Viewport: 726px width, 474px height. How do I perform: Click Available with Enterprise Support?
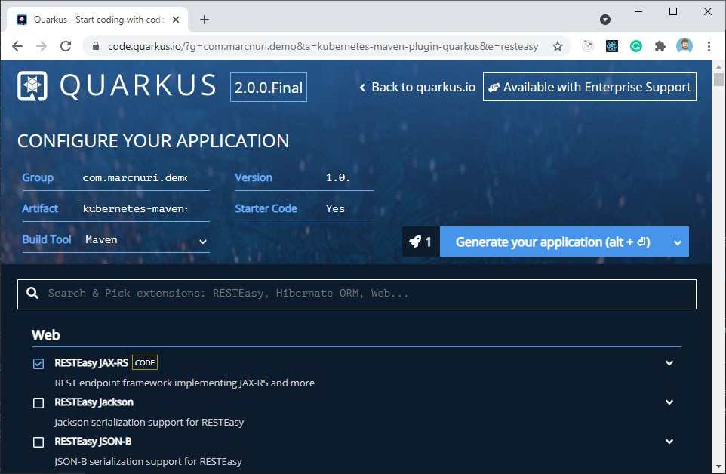[589, 87]
